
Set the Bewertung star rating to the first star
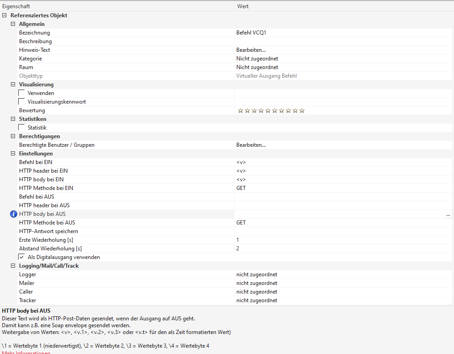(x=240, y=110)
